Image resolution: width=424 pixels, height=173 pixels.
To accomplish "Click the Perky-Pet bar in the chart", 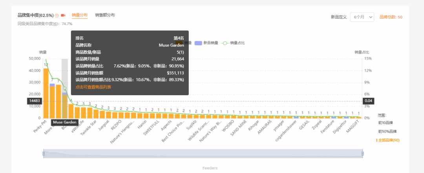I will pyautogui.click(x=46, y=94).
